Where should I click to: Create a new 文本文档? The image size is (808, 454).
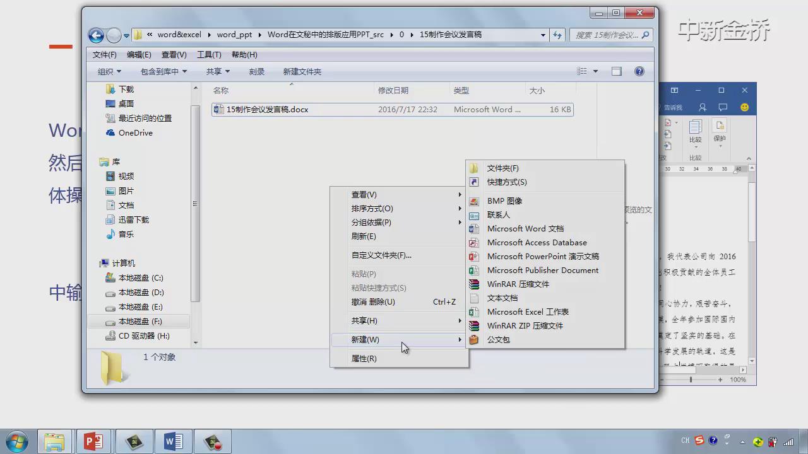[545, 298]
